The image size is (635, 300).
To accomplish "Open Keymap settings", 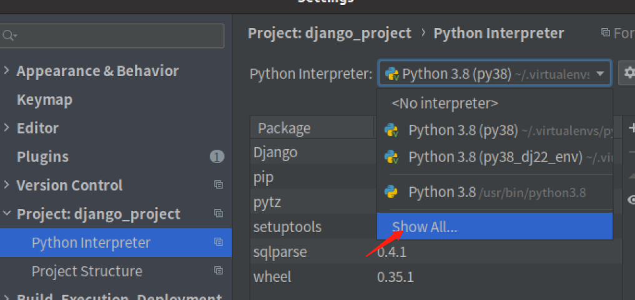I will (x=44, y=99).
